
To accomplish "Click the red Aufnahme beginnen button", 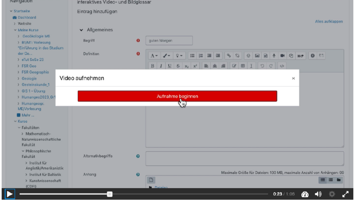I will point(177,96).
